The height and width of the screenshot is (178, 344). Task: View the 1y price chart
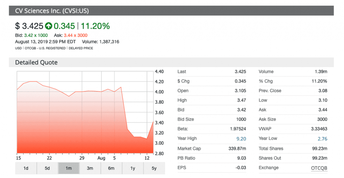point(133,168)
